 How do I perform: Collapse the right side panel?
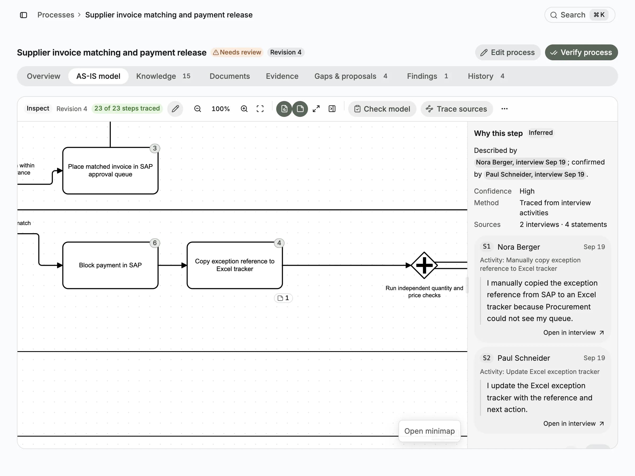point(332,109)
